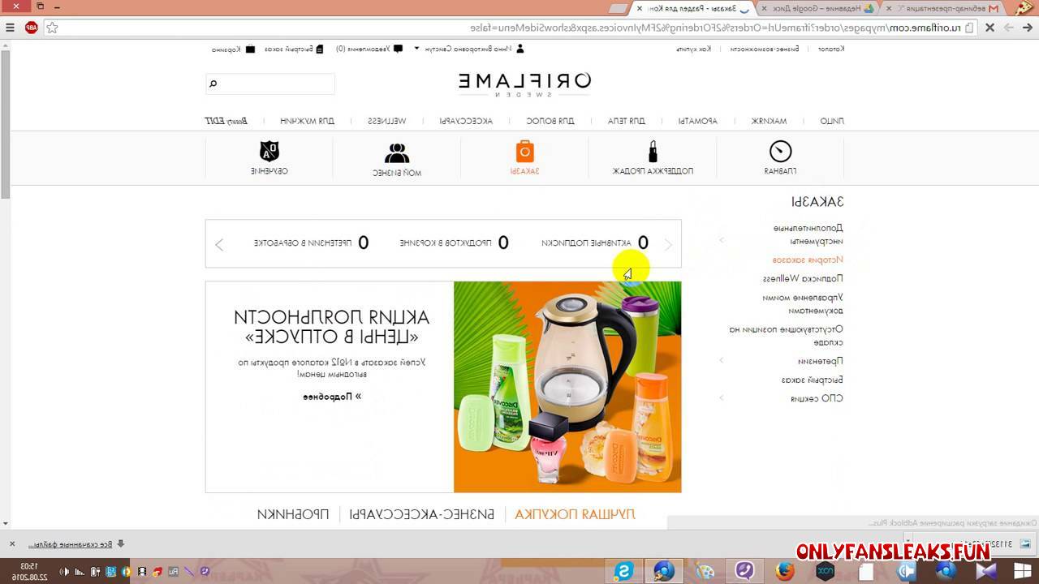
Task: Open the user account name dropdown arrow
Action: 416,49
